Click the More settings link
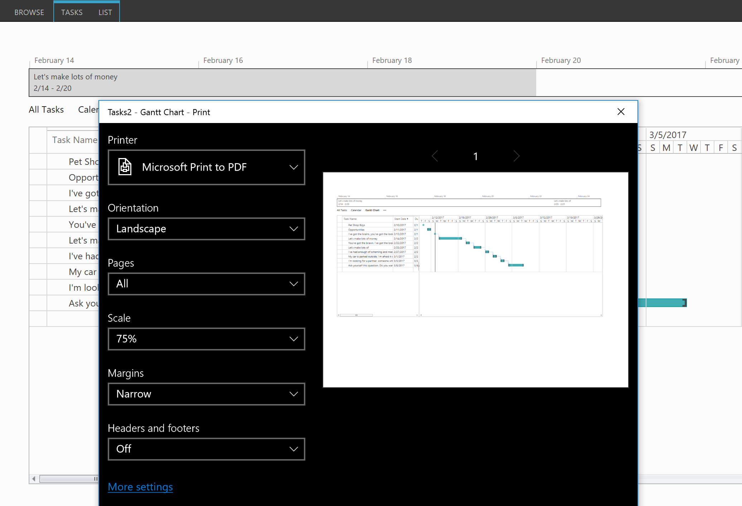742x506 pixels. [x=140, y=487]
